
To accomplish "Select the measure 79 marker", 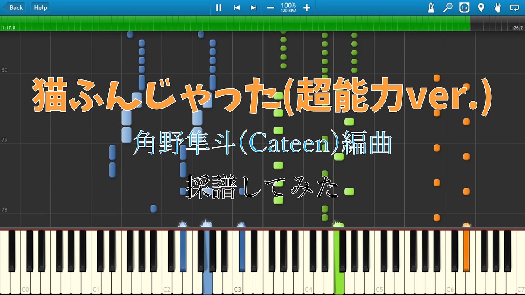I will (x=5, y=140).
